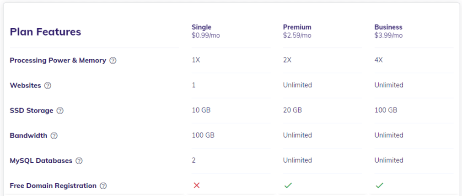The image size is (462, 196).
Task: Click red X under Single plan
Action: (197, 186)
